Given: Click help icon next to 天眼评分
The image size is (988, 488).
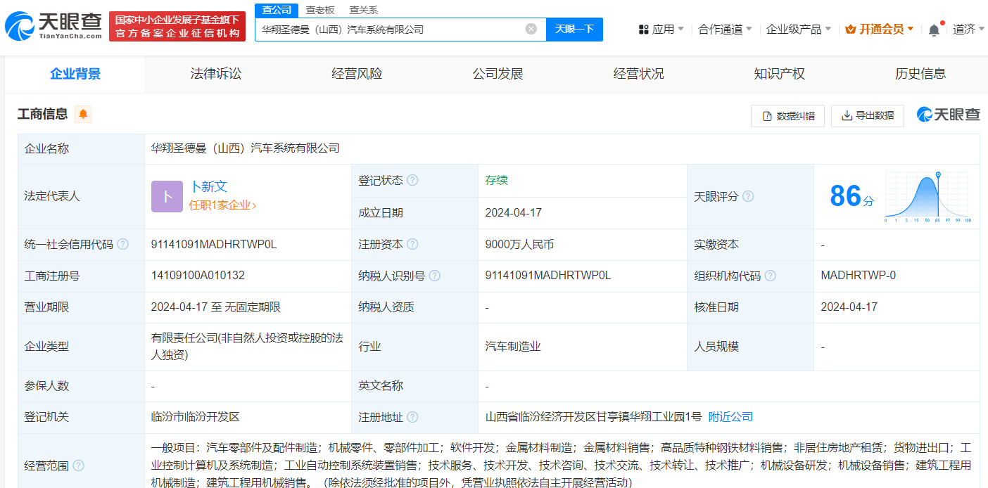Looking at the screenshot, I should click(x=748, y=196).
